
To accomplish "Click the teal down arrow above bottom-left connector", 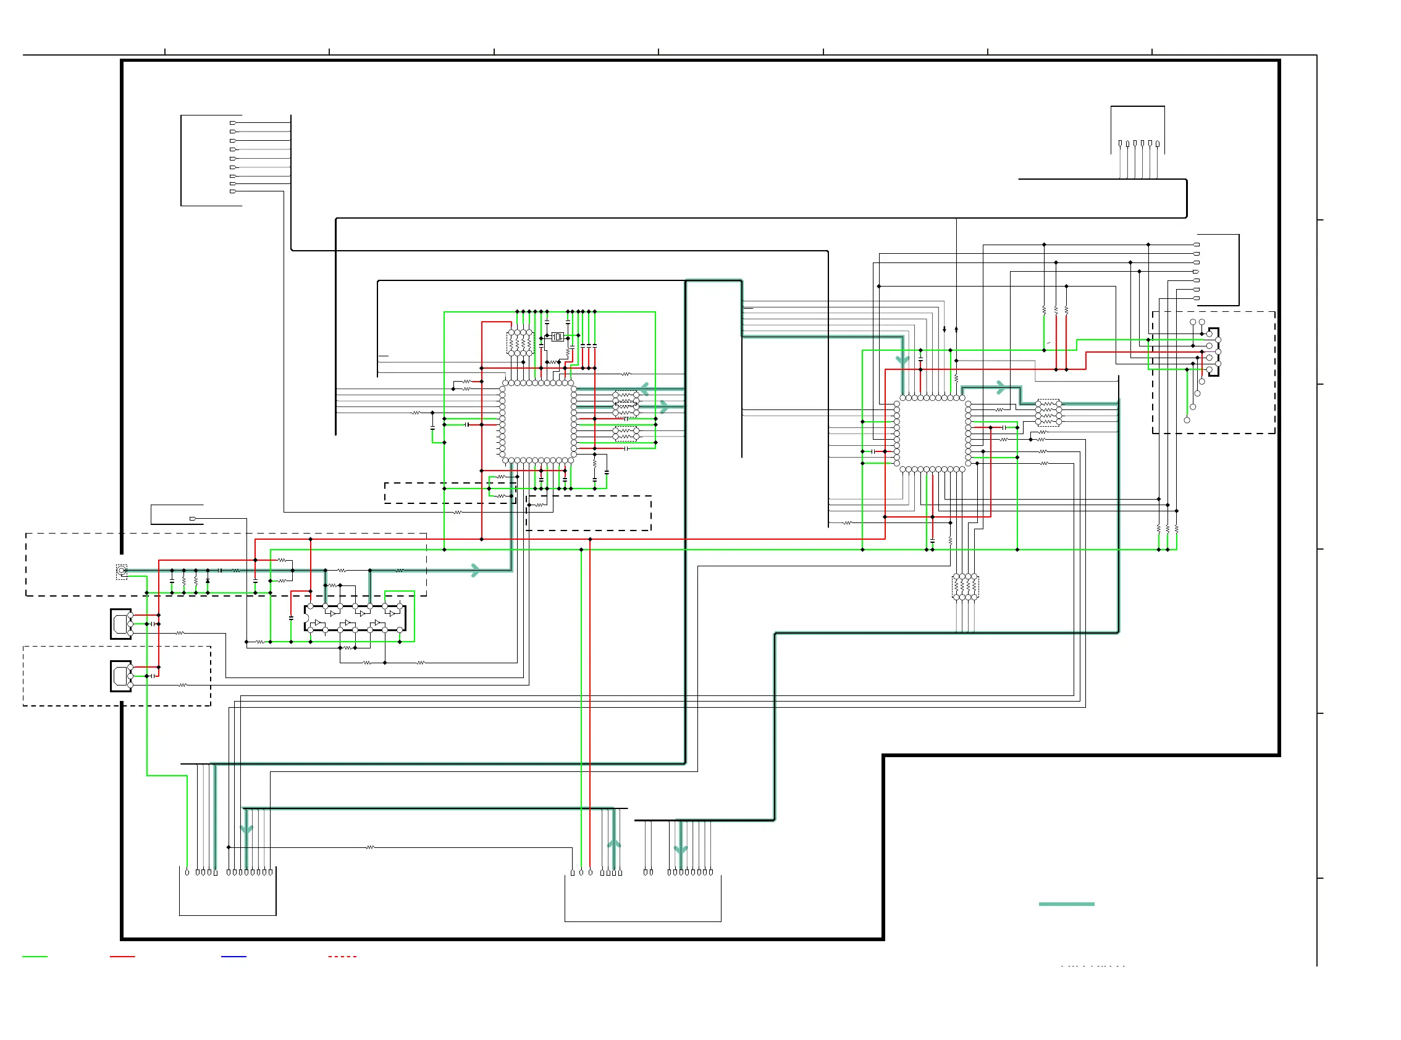I will 247,830.
